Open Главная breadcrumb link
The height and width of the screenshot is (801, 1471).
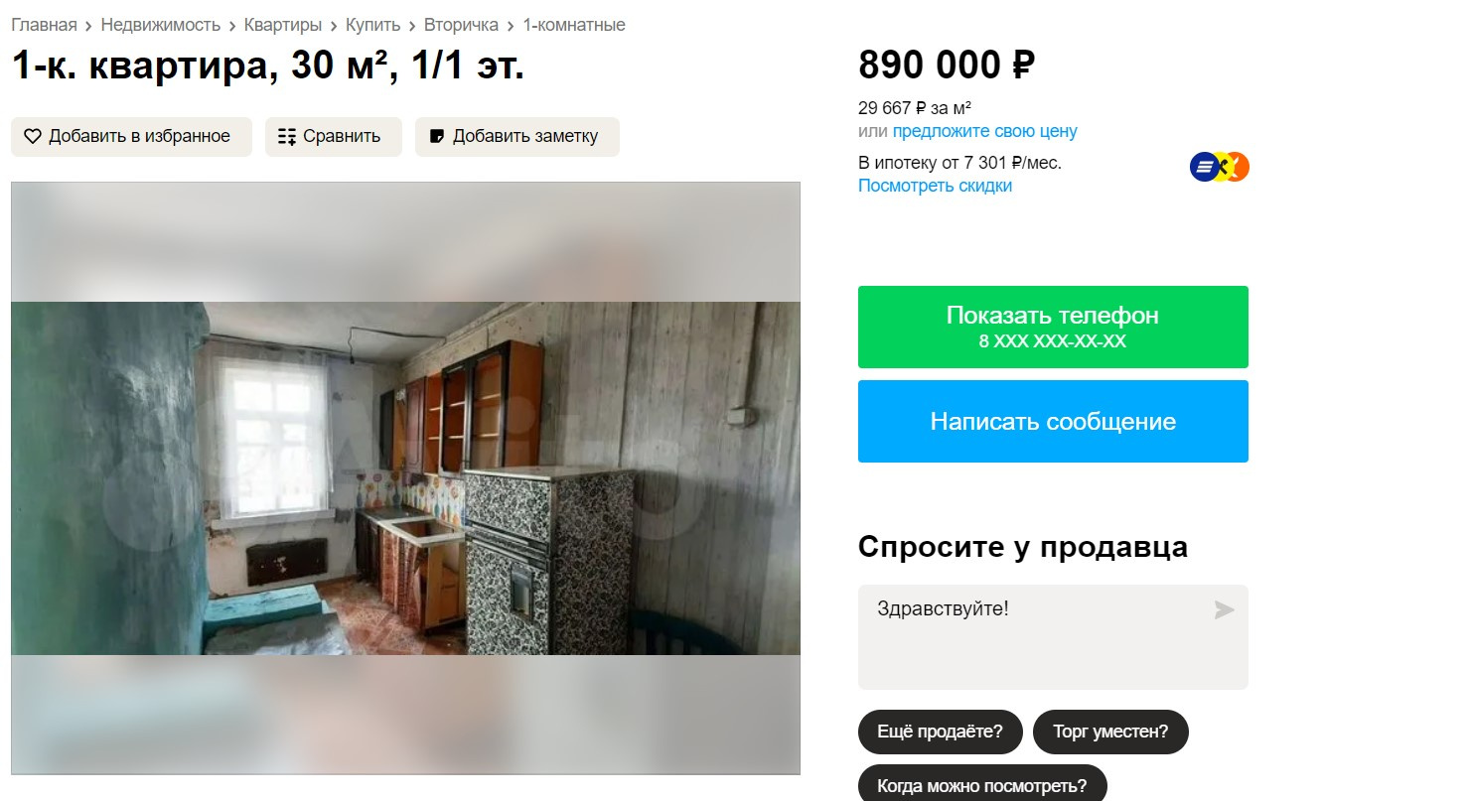tap(44, 25)
